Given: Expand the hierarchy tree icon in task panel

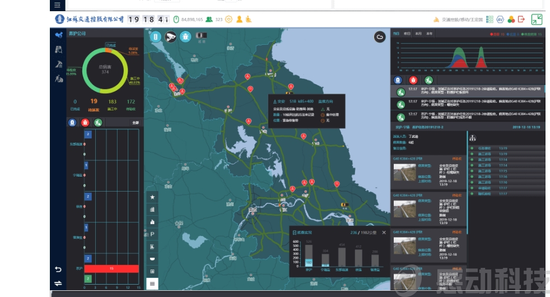Looking at the screenshot, I should pyautogui.click(x=472, y=138).
